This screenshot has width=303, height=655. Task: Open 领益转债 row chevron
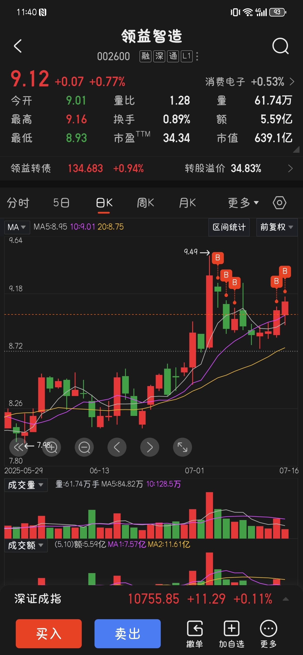pyautogui.click(x=290, y=168)
